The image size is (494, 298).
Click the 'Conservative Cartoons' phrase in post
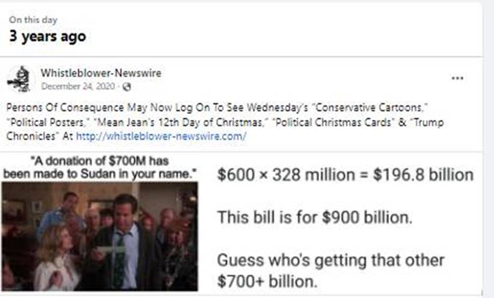(372, 108)
